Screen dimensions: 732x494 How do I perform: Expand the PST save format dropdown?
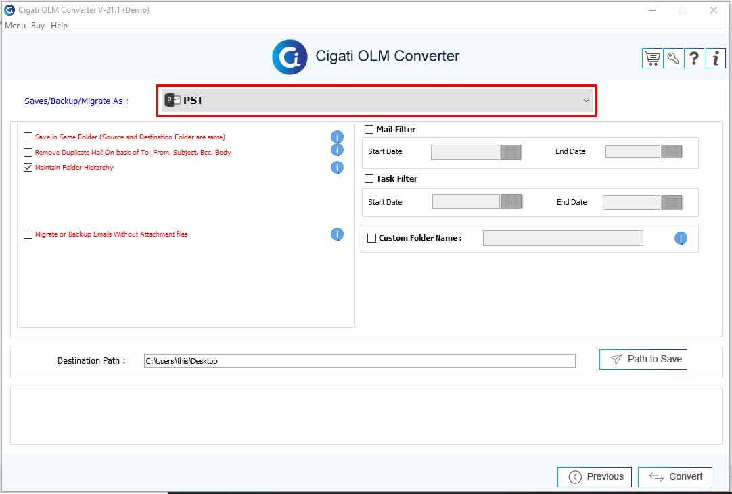click(x=378, y=101)
